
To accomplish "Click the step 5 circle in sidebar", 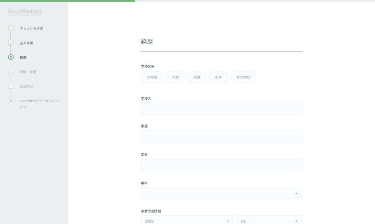I will [x=11, y=86].
